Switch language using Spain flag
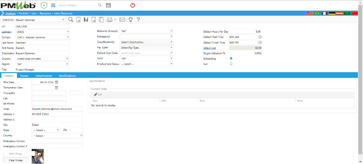This screenshot has height=164, width=363. pos(340,13)
